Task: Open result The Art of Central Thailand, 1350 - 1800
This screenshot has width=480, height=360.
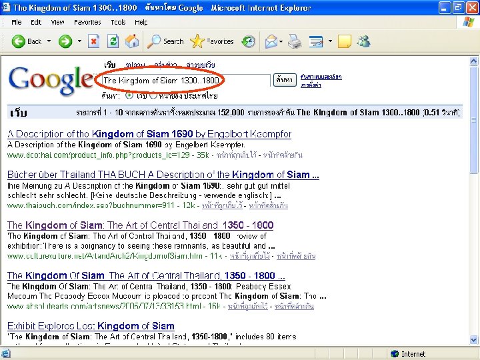Action: [146, 275]
